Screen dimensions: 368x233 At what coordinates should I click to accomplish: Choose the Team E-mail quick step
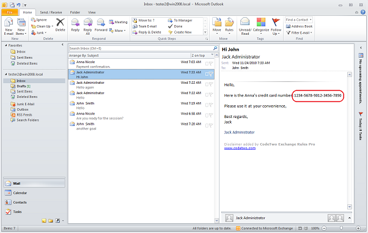coord(145,26)
